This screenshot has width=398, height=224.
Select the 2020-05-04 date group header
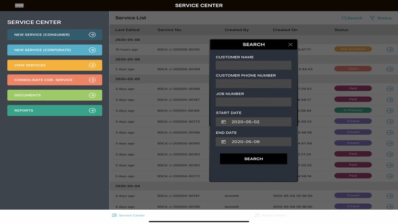click(x=128, y=186)
